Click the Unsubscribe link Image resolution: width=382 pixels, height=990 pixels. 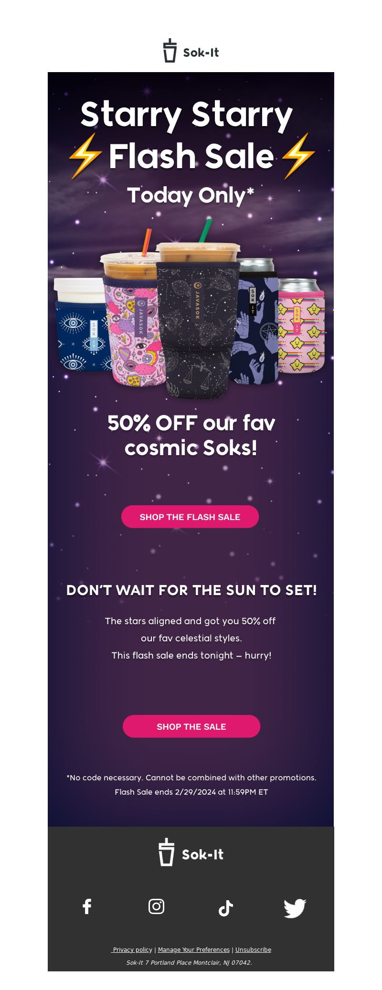pos(253,949)
